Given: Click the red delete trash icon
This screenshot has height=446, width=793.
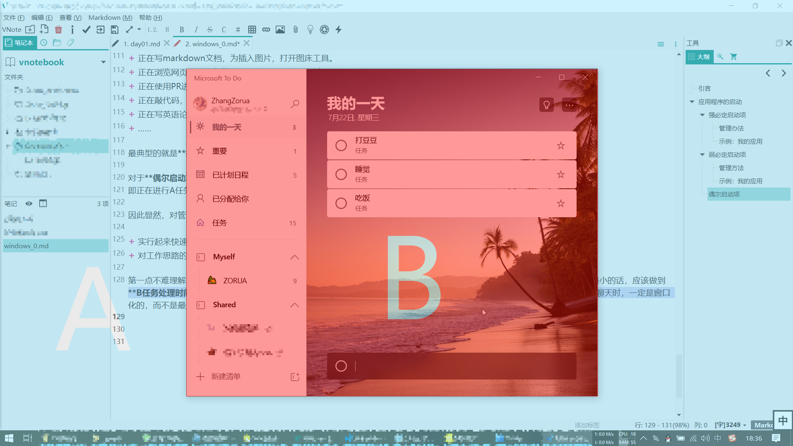Looking at the screenshot, I should pos(58,30).
